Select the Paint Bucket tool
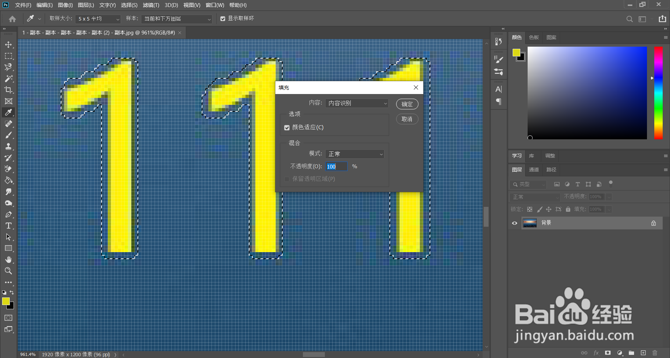The width and height of the screenshot is (670, 358). coord(8,180)
